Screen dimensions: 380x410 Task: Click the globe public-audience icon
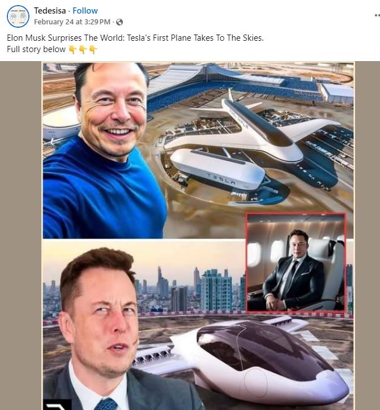119,22
